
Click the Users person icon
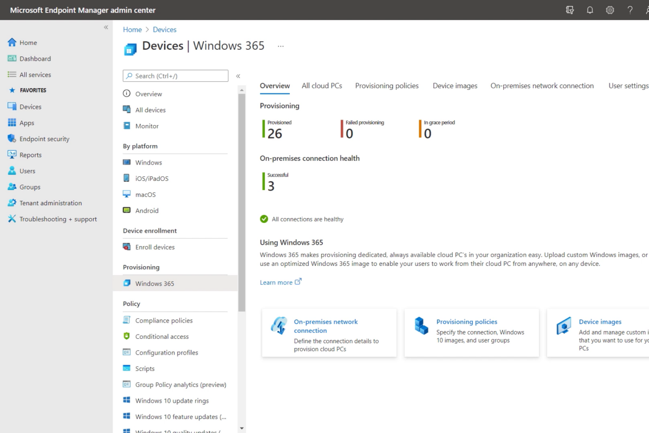click(12, 170)
